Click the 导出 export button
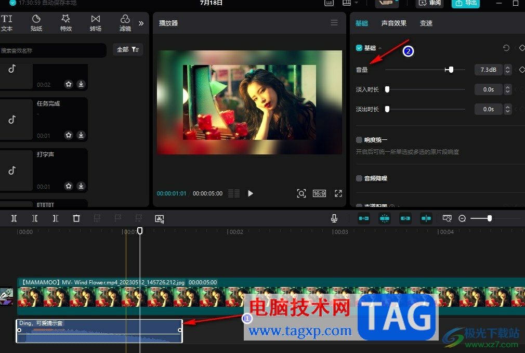This screenshot has height=353, width=525. 465,3
